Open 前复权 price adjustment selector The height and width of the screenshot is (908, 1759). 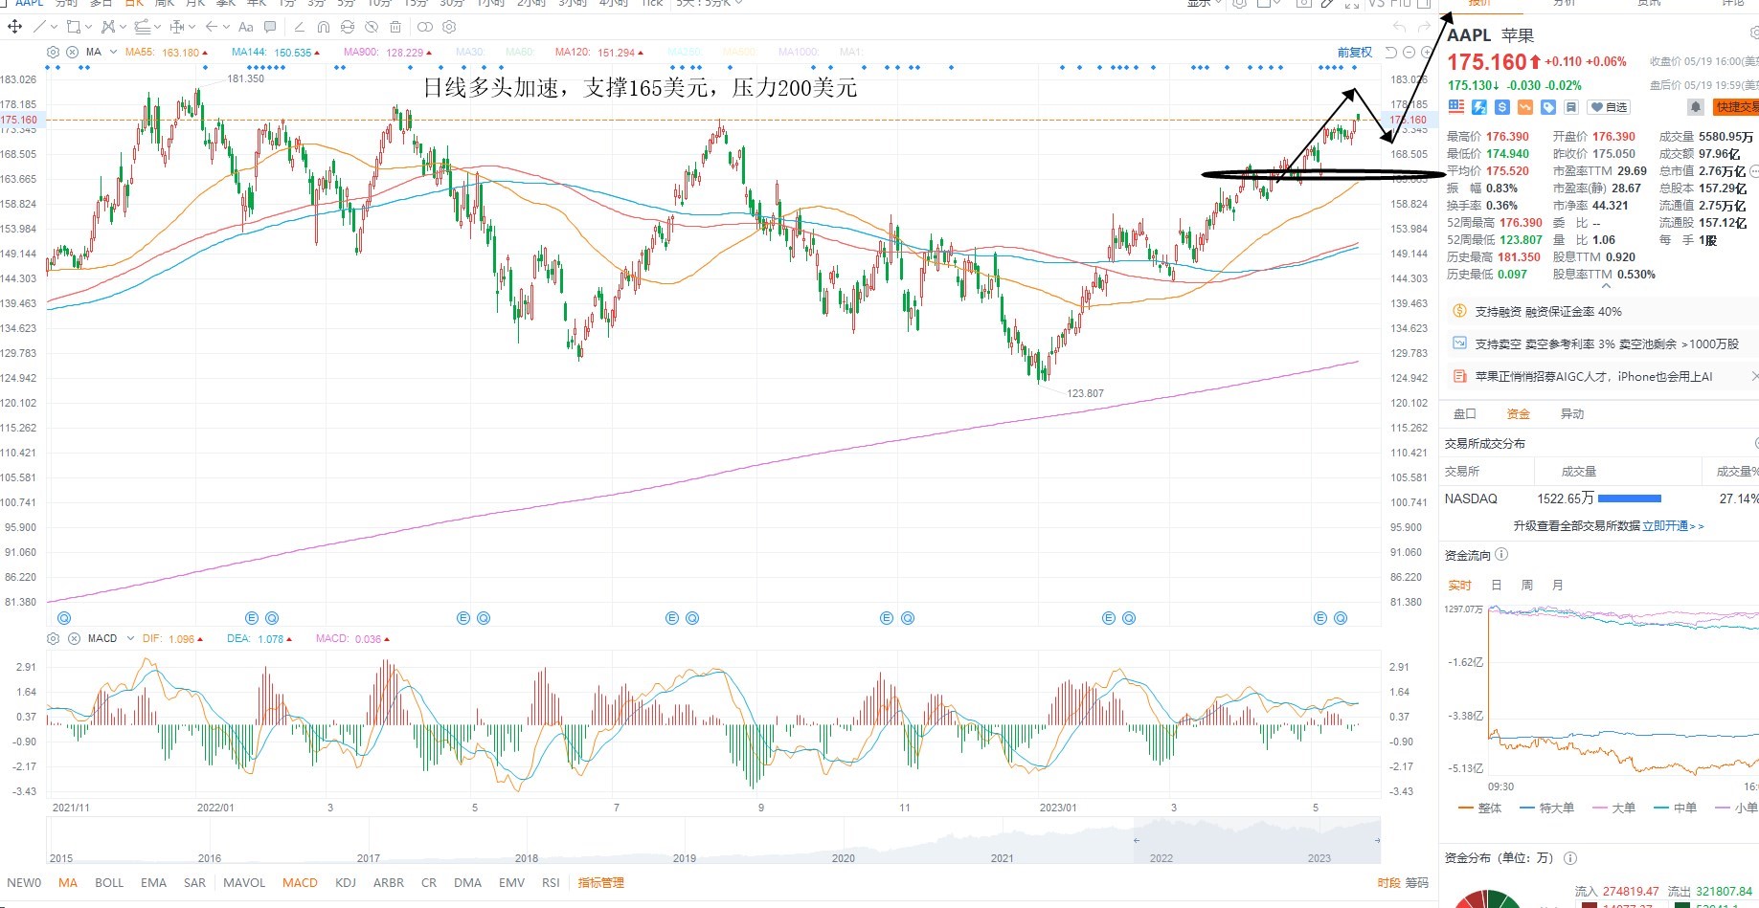tap(1355, 52)
